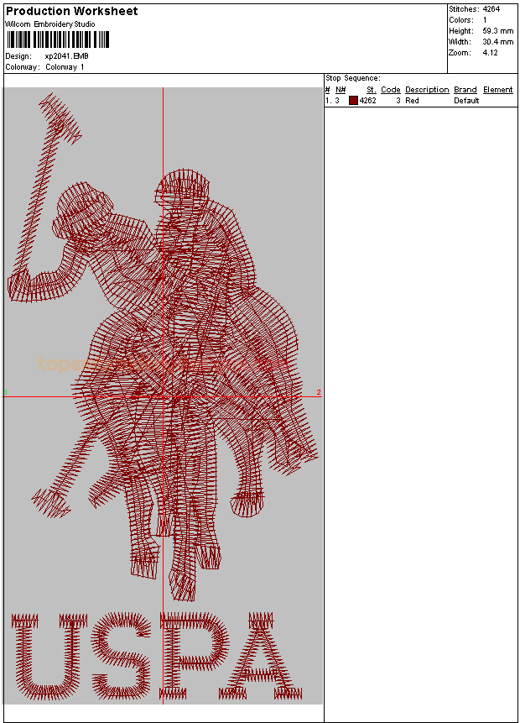Click the 'Element' column header

point(498,90)
